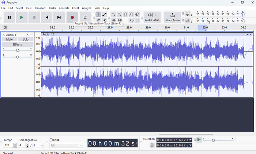Click the Zoom In magnifier

click(x=113, y=14)
